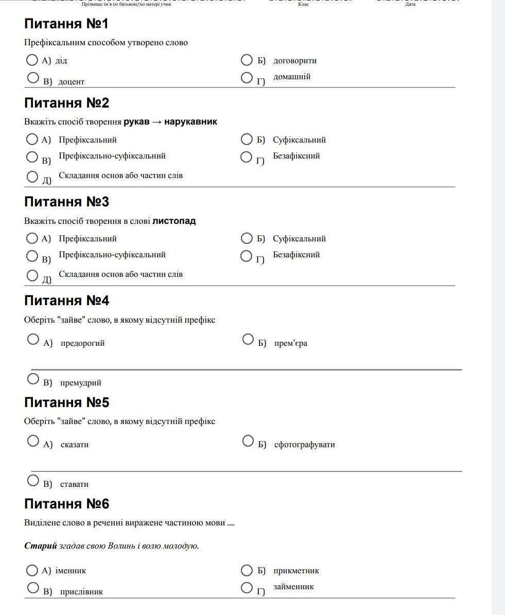Image resolution: width=505 pixels, height=615 pixels.
Task: Choose Безафіксний under Питання №3
Action: (x=247, y=255)
